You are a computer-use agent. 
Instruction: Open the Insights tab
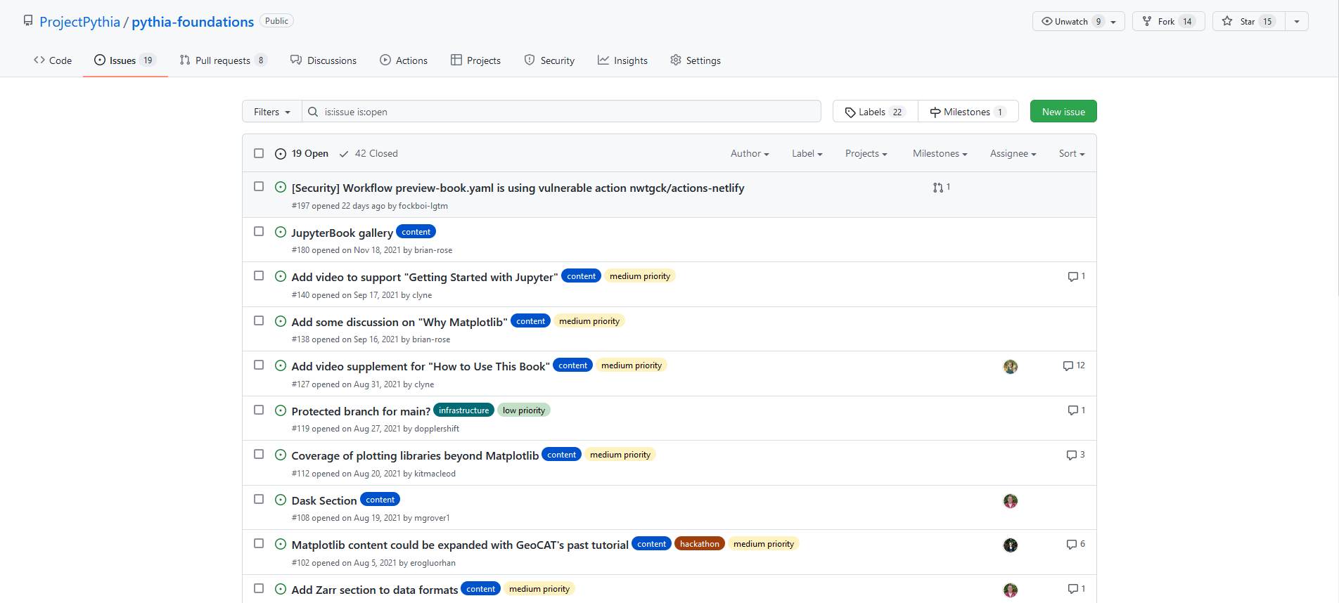[622, 60]
